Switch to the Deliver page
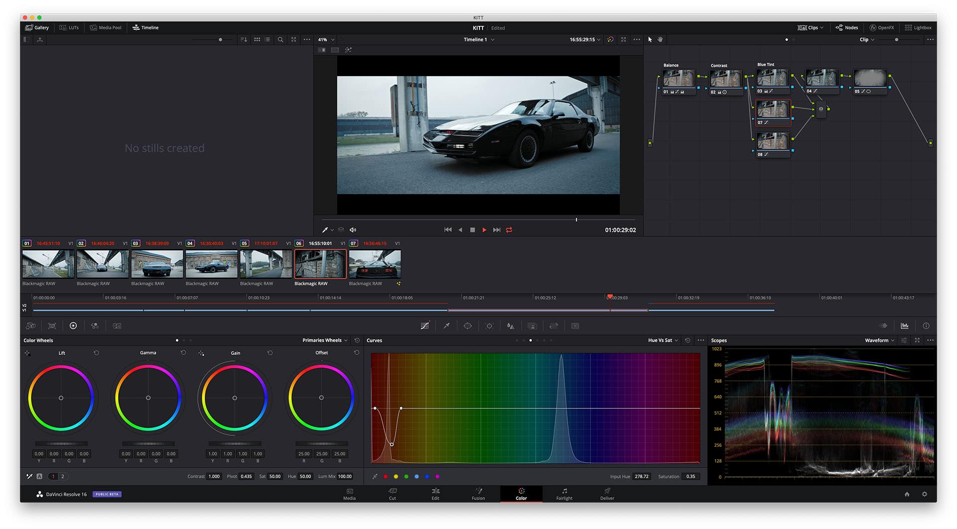957x529 pixels. 607,494
